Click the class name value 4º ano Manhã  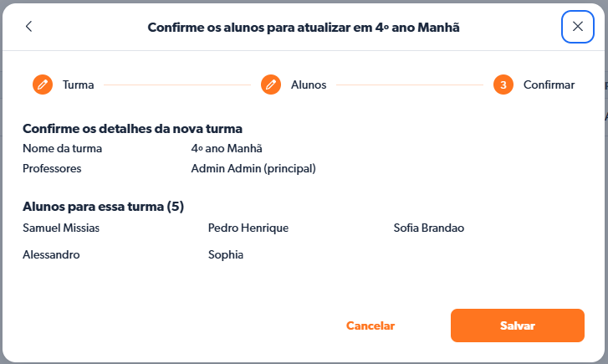point(227,149)
